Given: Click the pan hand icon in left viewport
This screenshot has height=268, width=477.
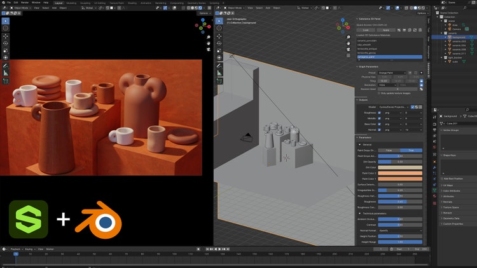Looking at the screenshot, I should [x=209, y=43].
